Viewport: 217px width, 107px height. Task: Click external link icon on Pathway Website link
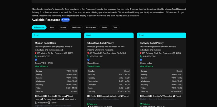[x=141, y=104]
